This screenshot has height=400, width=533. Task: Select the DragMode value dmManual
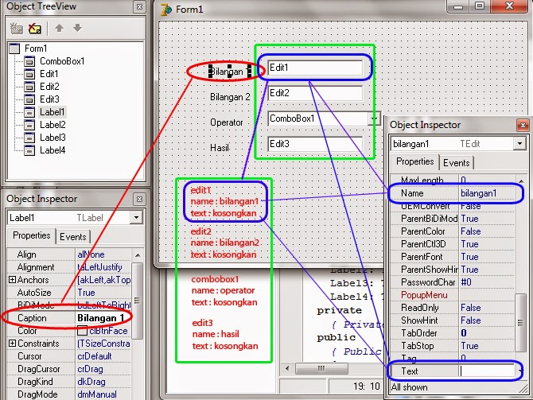click(x=103, y=394)
